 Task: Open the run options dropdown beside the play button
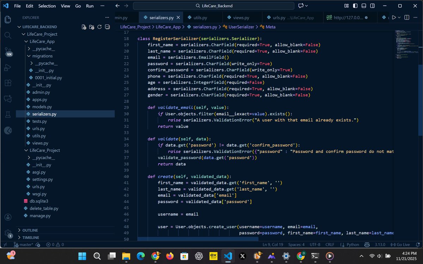(x=399, y=17)
